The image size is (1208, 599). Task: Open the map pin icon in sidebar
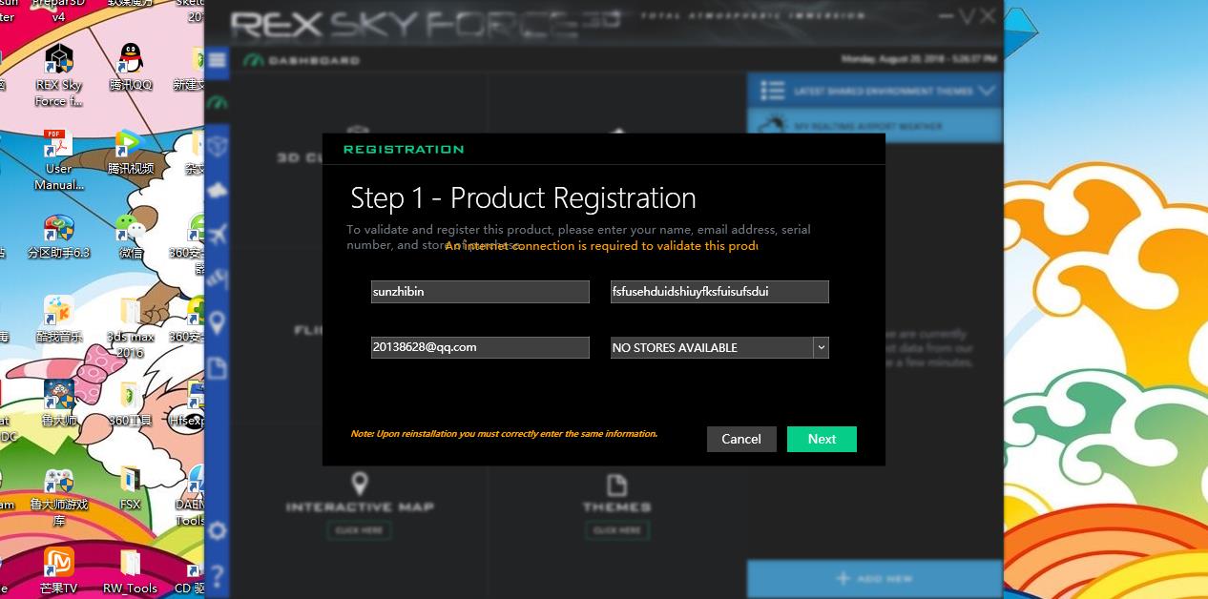point(218,322)
